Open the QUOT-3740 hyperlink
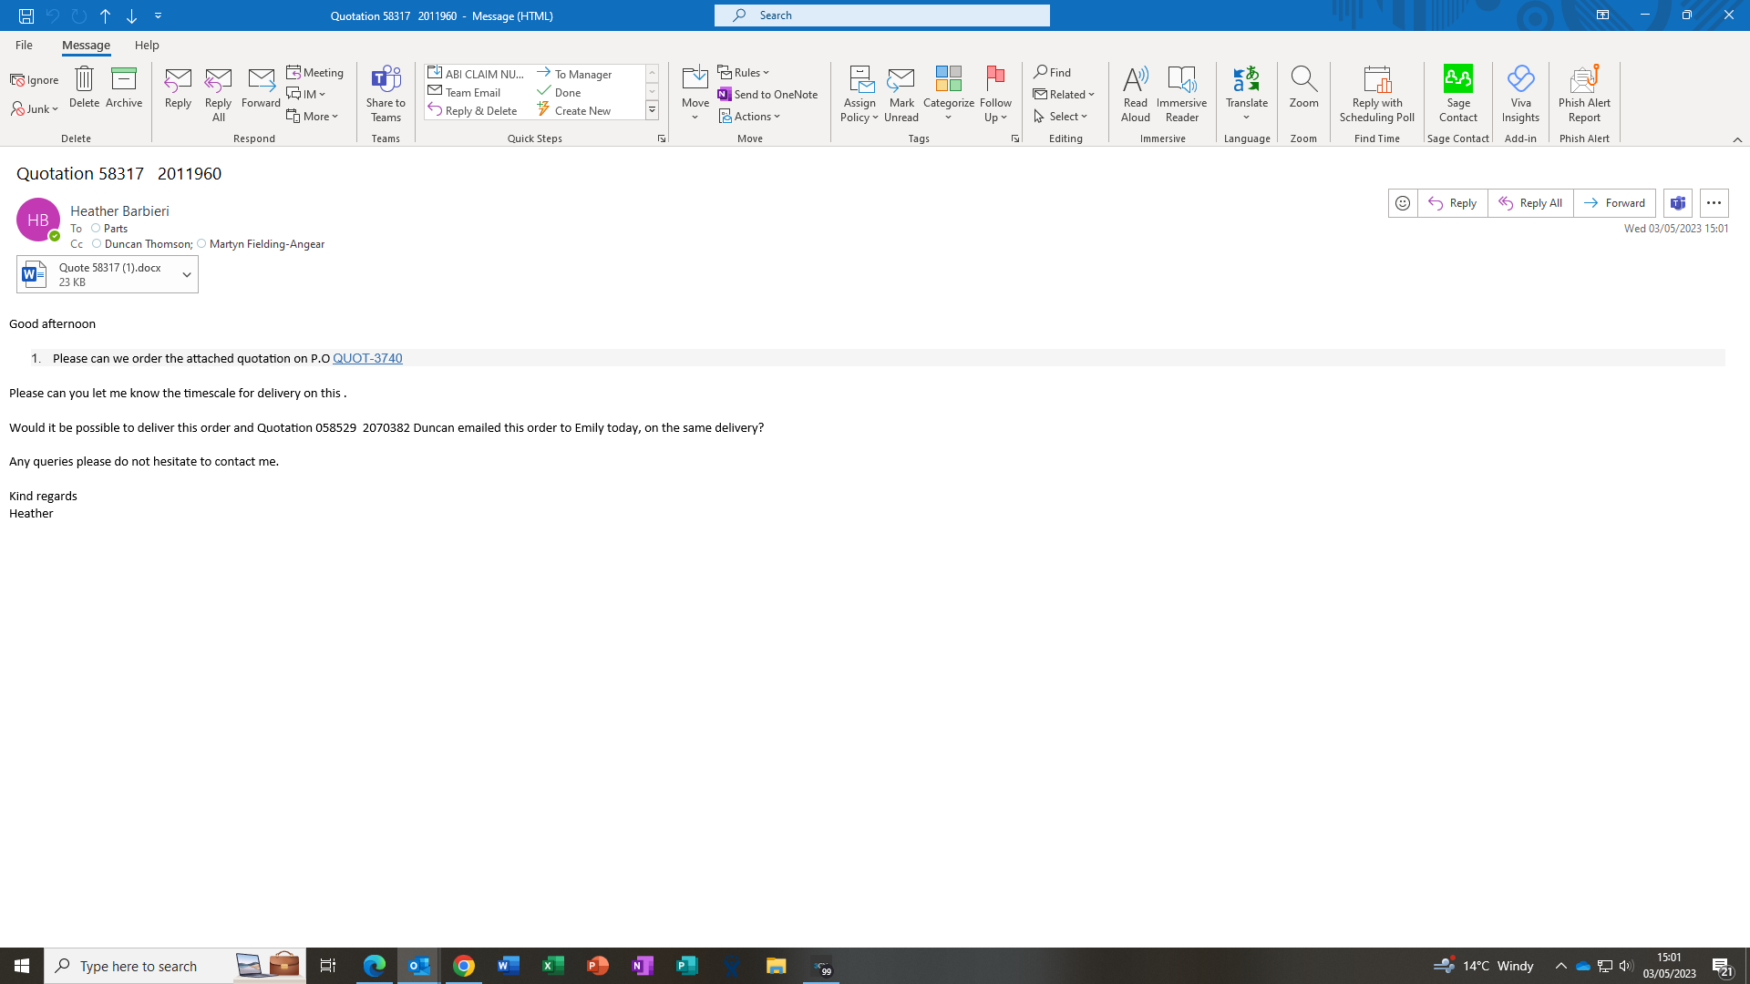This screenshot has height=984, width=1750. click(367, 358)
